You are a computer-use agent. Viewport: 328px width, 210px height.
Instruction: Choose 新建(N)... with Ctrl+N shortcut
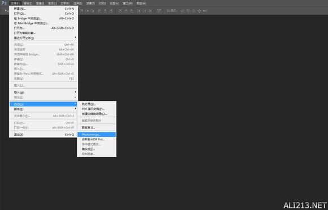click(44, 9)
